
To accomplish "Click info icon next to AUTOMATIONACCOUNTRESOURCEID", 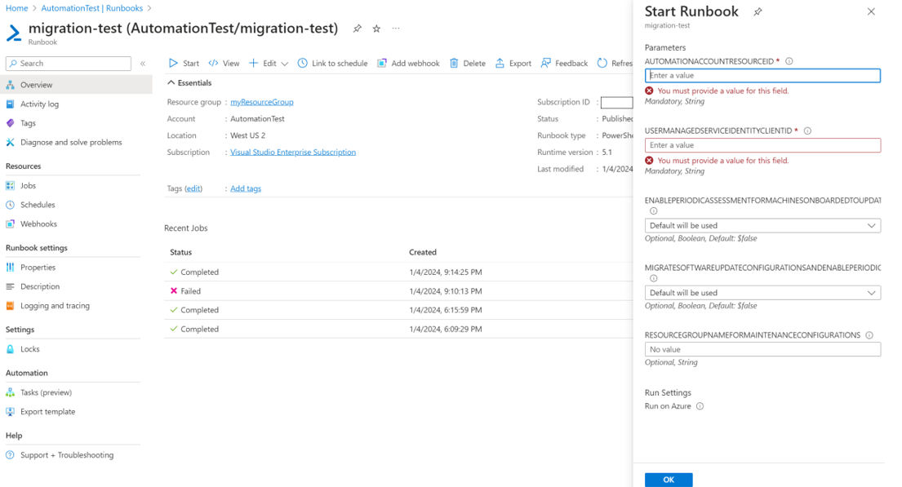I will [789, 61].
